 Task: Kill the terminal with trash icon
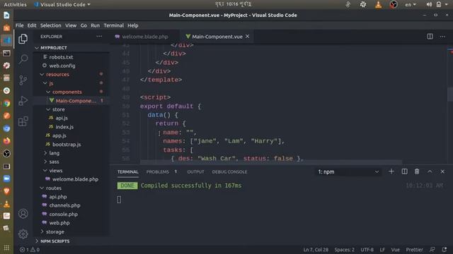417,171
